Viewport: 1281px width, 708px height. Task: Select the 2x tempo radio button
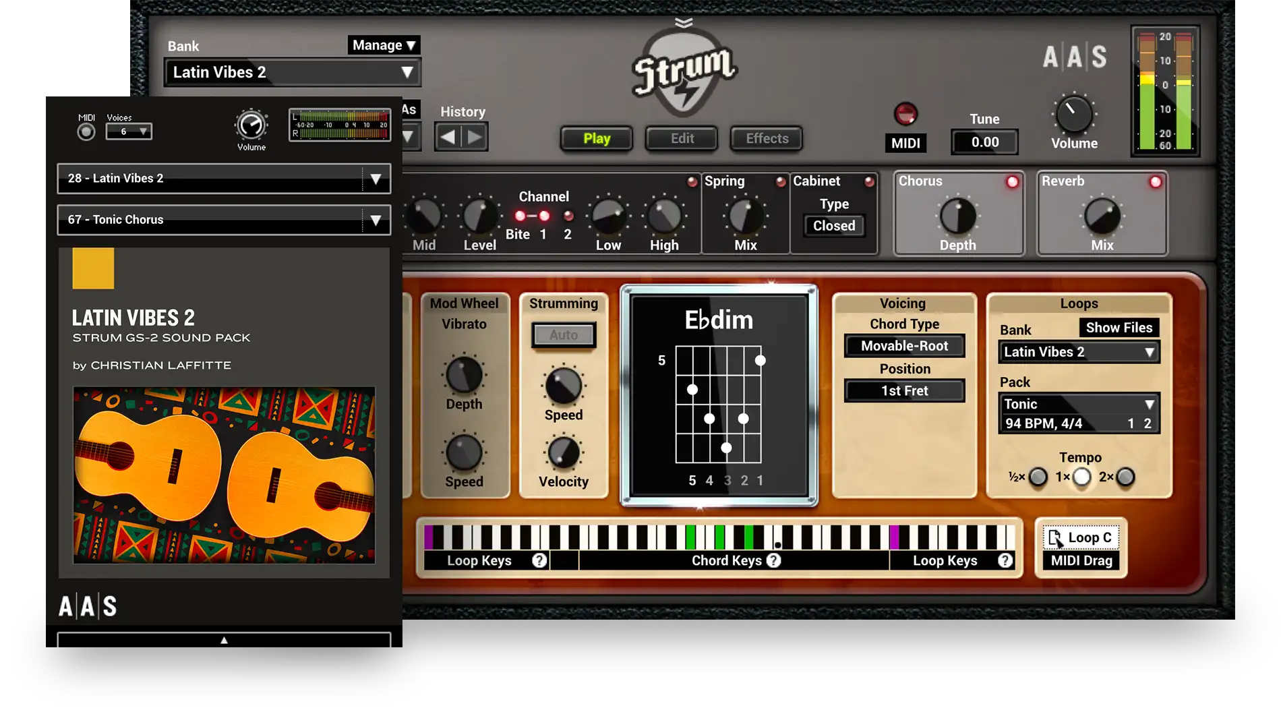click(x=1125, y=477)
